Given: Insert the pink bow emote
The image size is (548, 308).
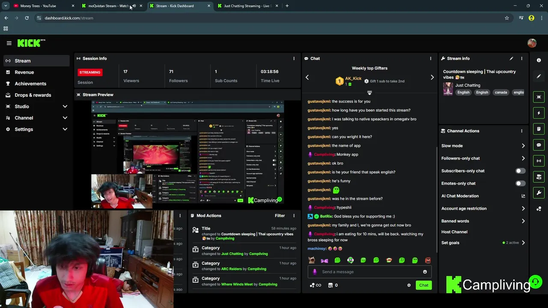Looking at the screenshot, I should (325, 260).
